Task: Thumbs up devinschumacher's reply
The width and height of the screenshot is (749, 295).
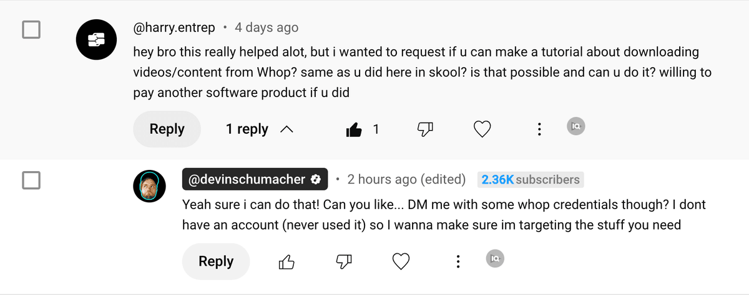Action: pyautogui.click(x=286, y=262)
